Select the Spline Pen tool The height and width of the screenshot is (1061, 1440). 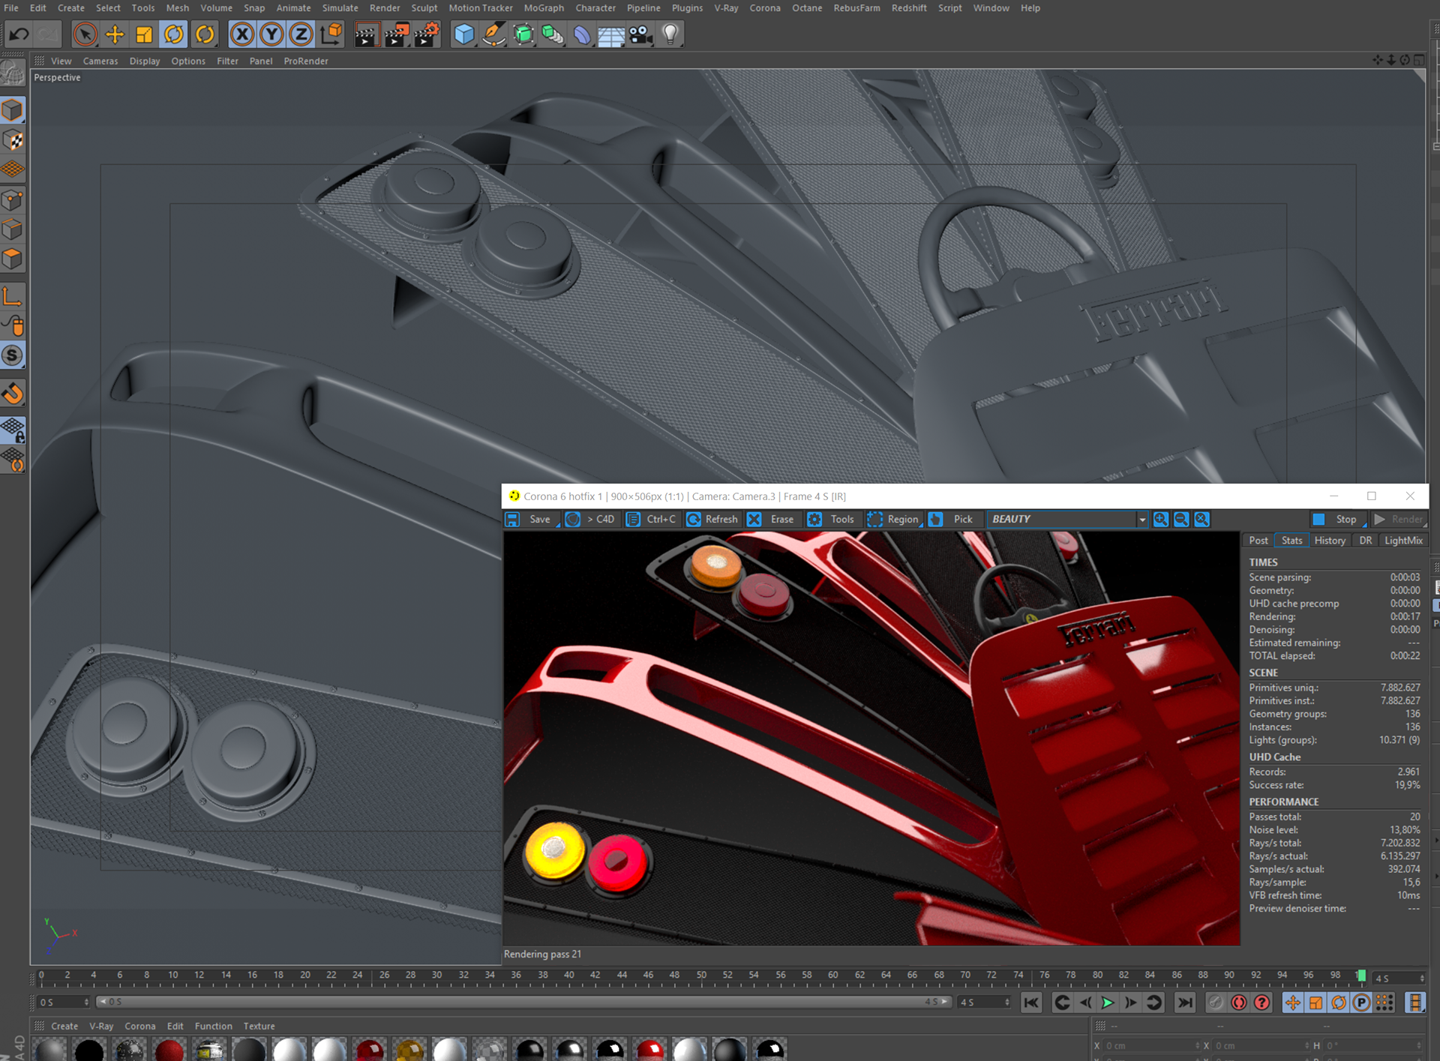tap(493, 34)
